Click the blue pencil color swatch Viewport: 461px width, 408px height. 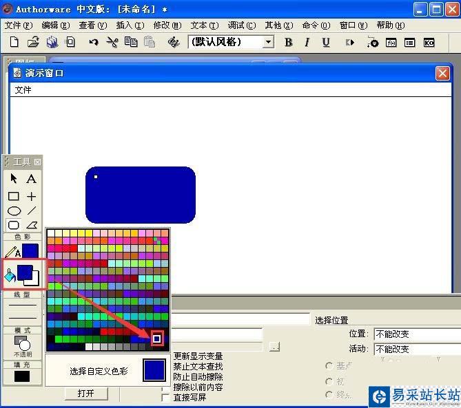point(30,251)
